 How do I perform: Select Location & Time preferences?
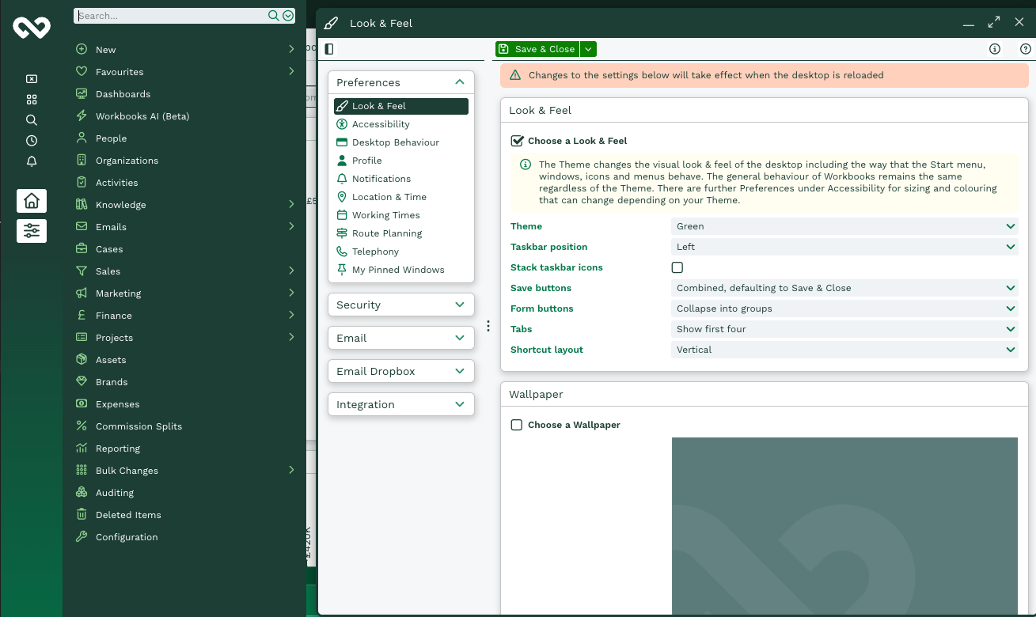coord(401,197)
